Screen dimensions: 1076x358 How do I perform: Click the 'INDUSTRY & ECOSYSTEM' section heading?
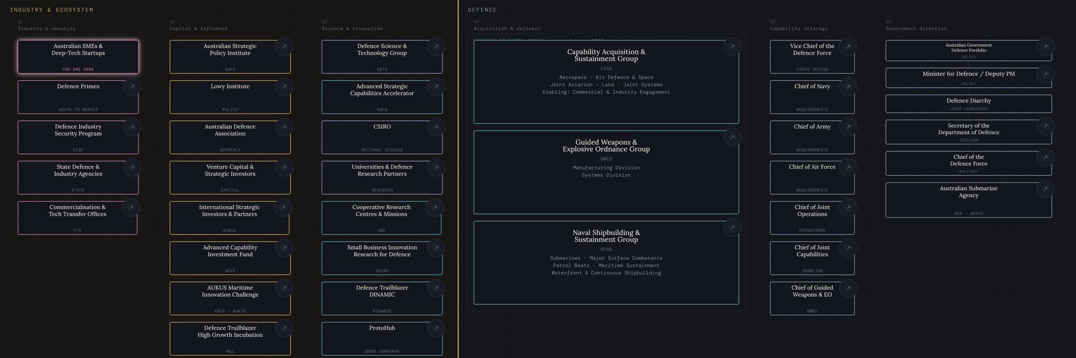(51, 10)
